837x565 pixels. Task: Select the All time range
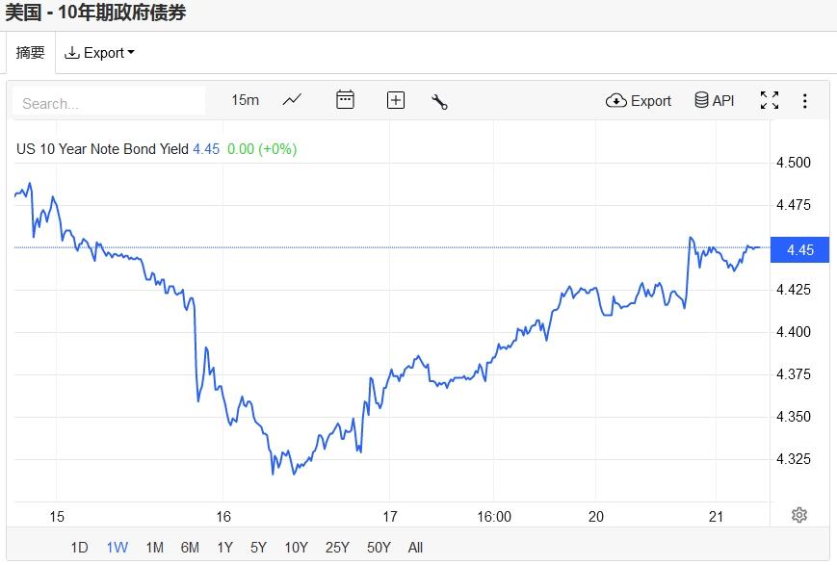click(415, 548)
